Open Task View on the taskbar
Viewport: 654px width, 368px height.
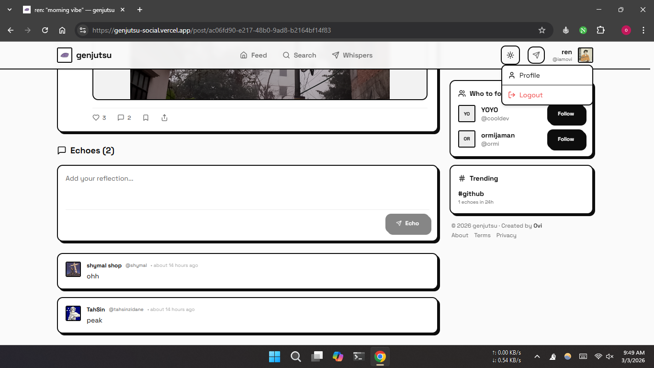point(317,356)
